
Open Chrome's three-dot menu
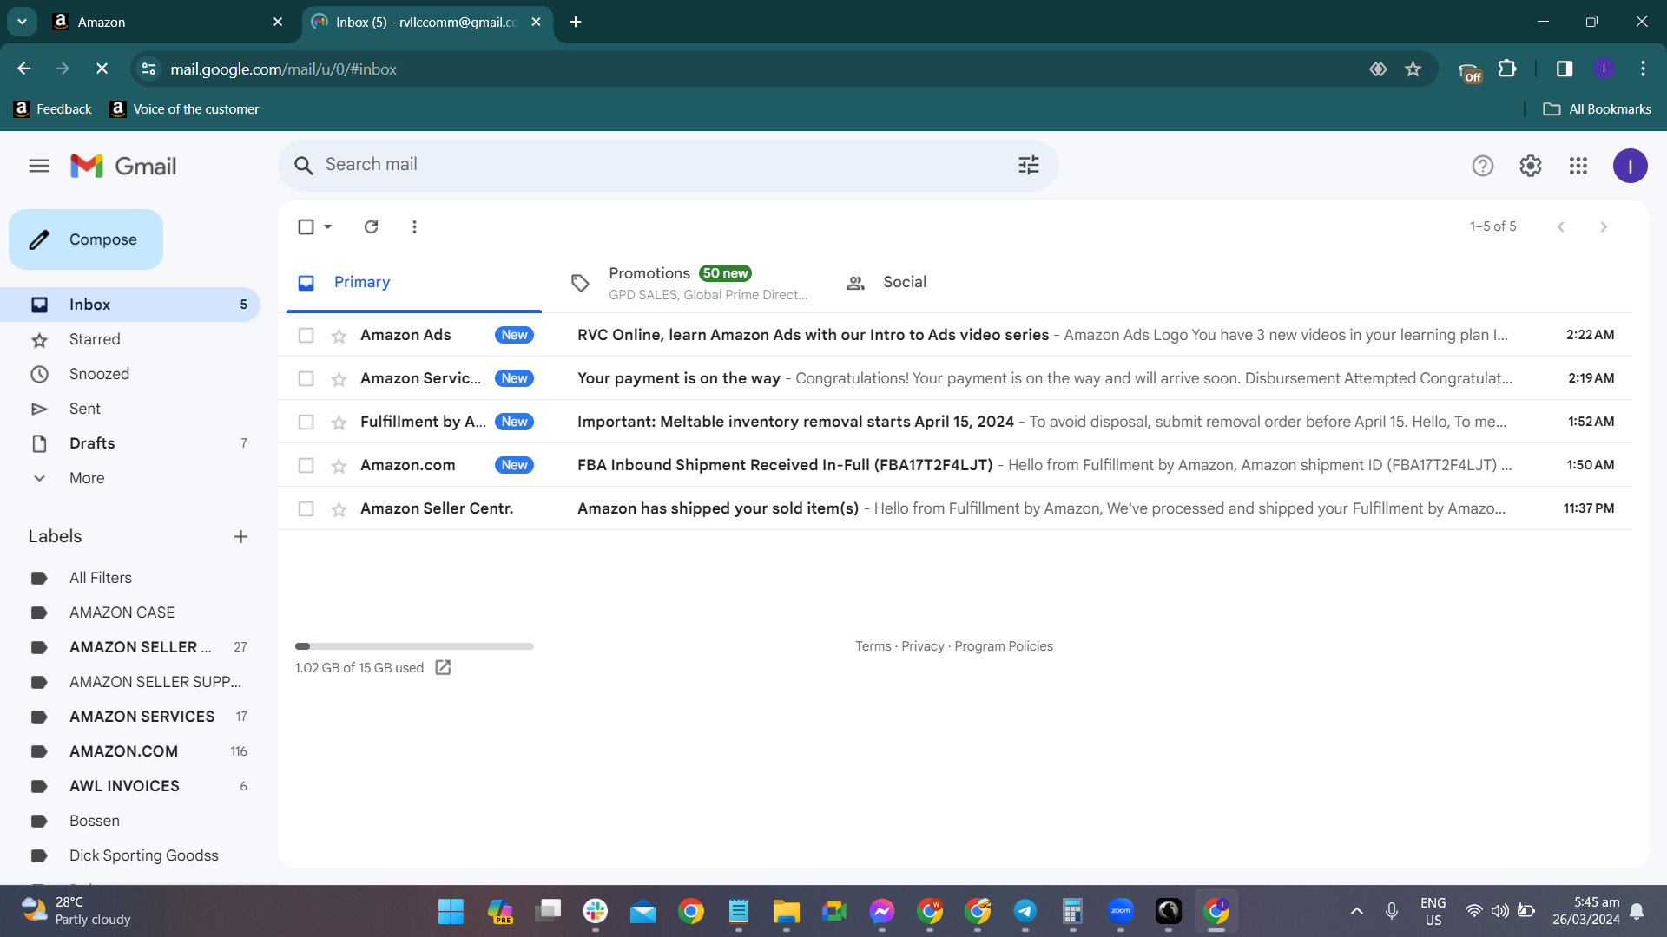(1643, 69)
